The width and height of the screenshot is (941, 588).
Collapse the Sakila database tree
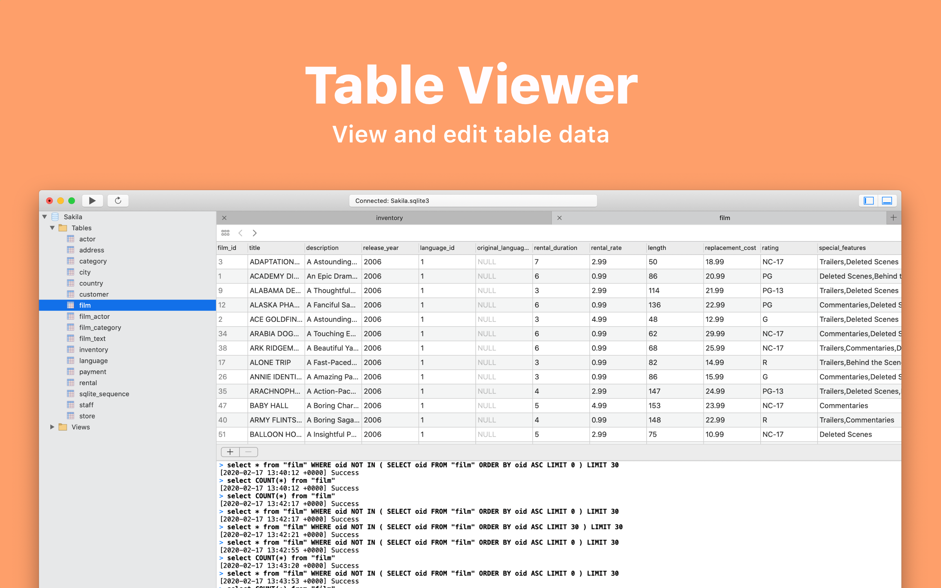(45, 217)
